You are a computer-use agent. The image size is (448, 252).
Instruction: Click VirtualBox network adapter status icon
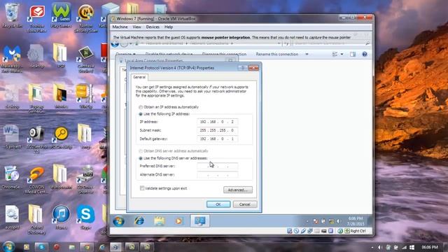coord(310,231)
